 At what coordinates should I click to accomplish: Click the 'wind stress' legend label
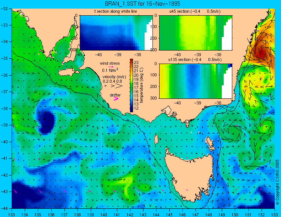click(110, 63)
